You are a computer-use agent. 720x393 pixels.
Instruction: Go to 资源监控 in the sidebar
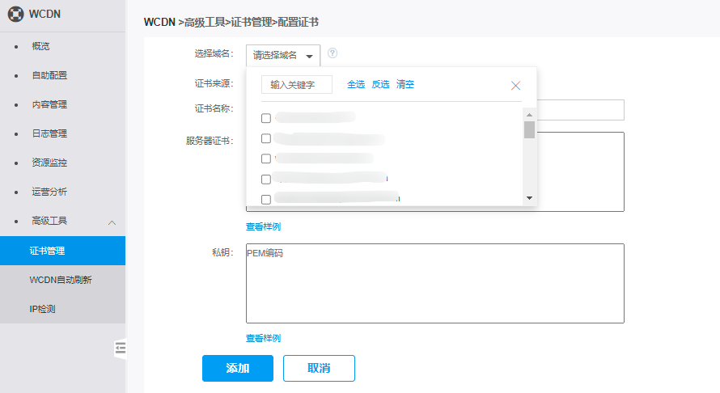(49, 163)
